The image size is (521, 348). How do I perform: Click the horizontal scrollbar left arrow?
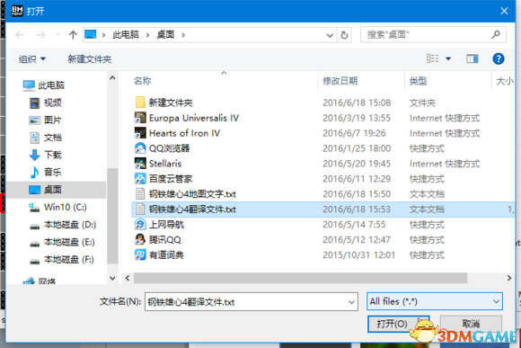(x=128, y=278)
